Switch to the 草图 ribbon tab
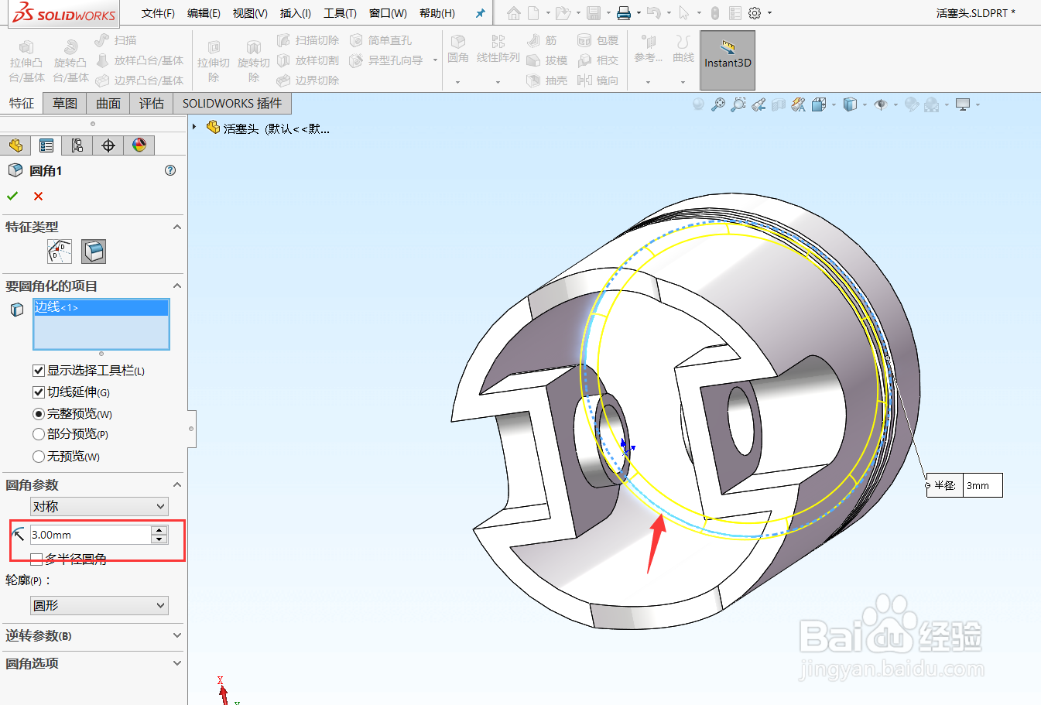The image size is (1041, 705). point(64,103)
